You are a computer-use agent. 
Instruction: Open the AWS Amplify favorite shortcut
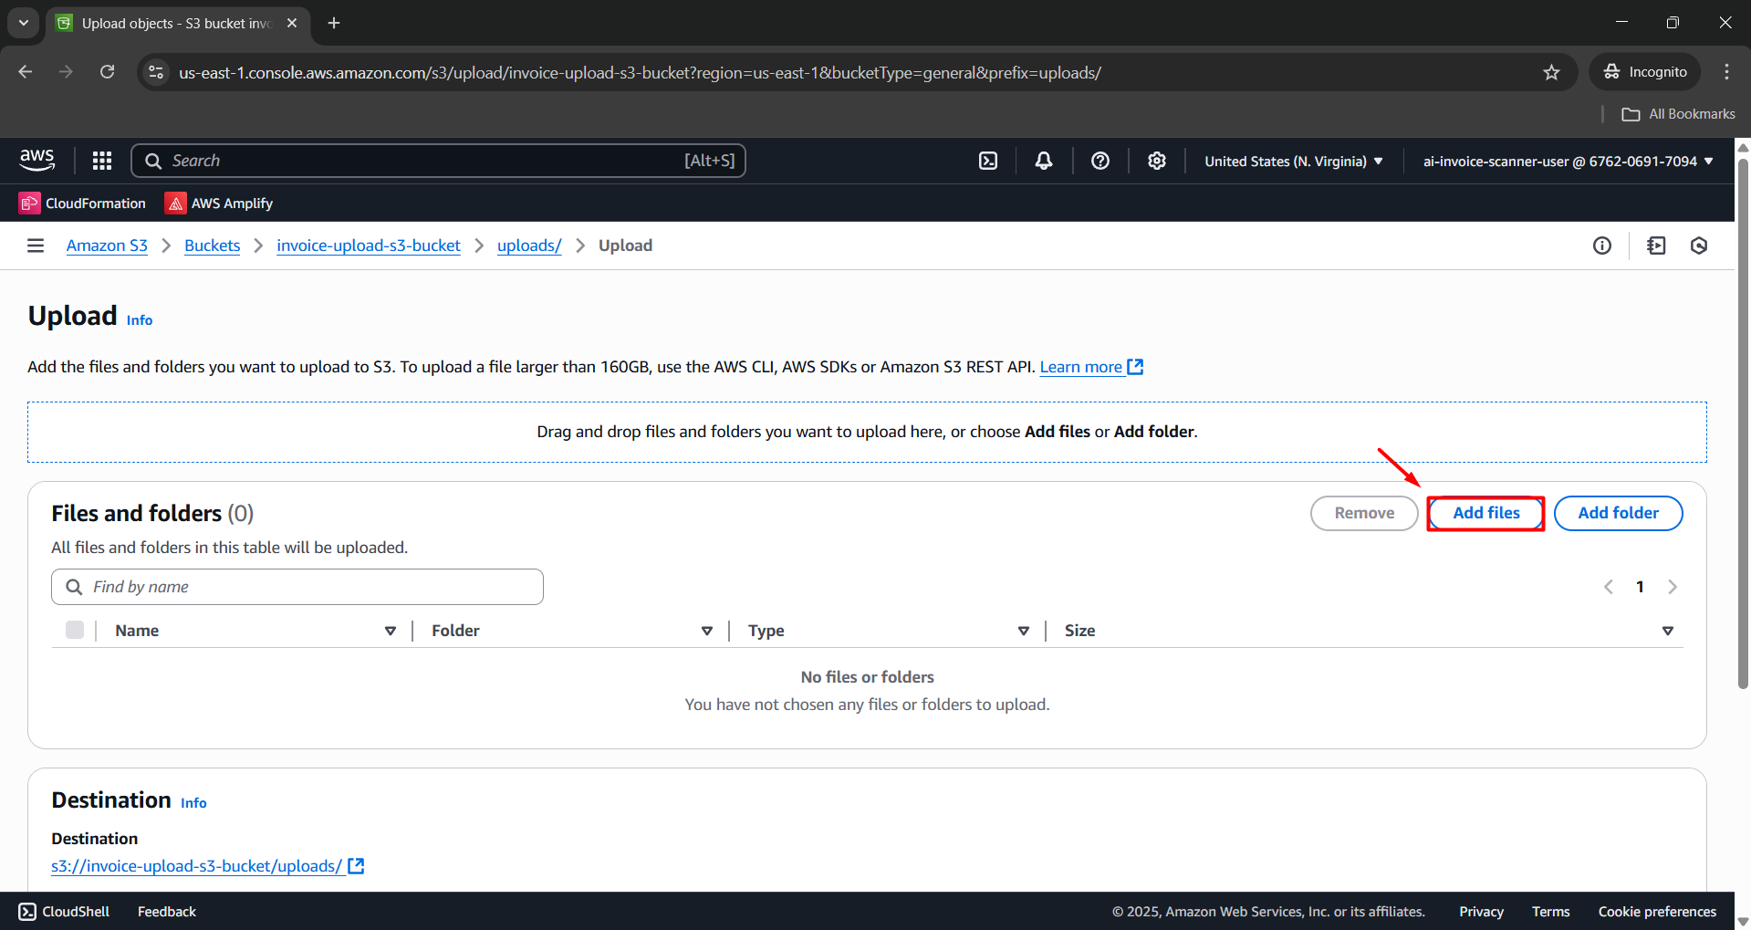click(217, 203)
